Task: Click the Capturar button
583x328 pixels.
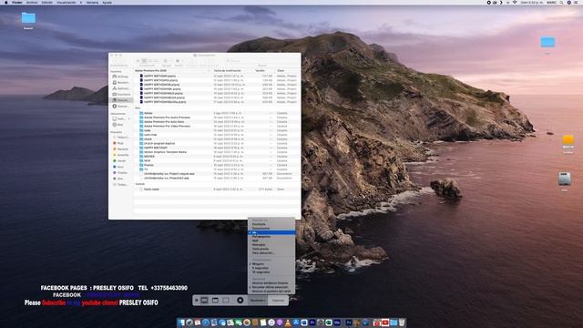Action: [278, 300]
